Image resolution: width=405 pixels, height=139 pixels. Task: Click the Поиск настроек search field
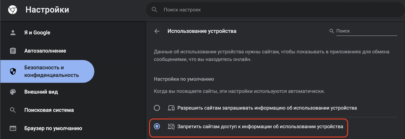pos(275,10)
